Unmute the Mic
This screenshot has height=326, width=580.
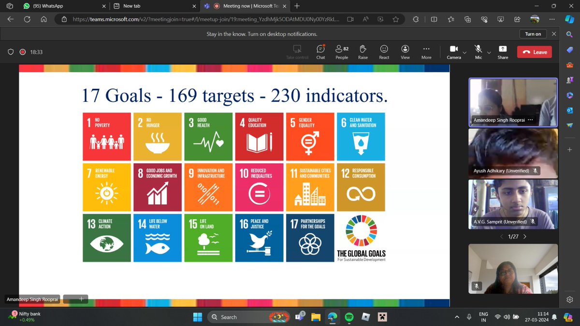[x=478, y=52]
